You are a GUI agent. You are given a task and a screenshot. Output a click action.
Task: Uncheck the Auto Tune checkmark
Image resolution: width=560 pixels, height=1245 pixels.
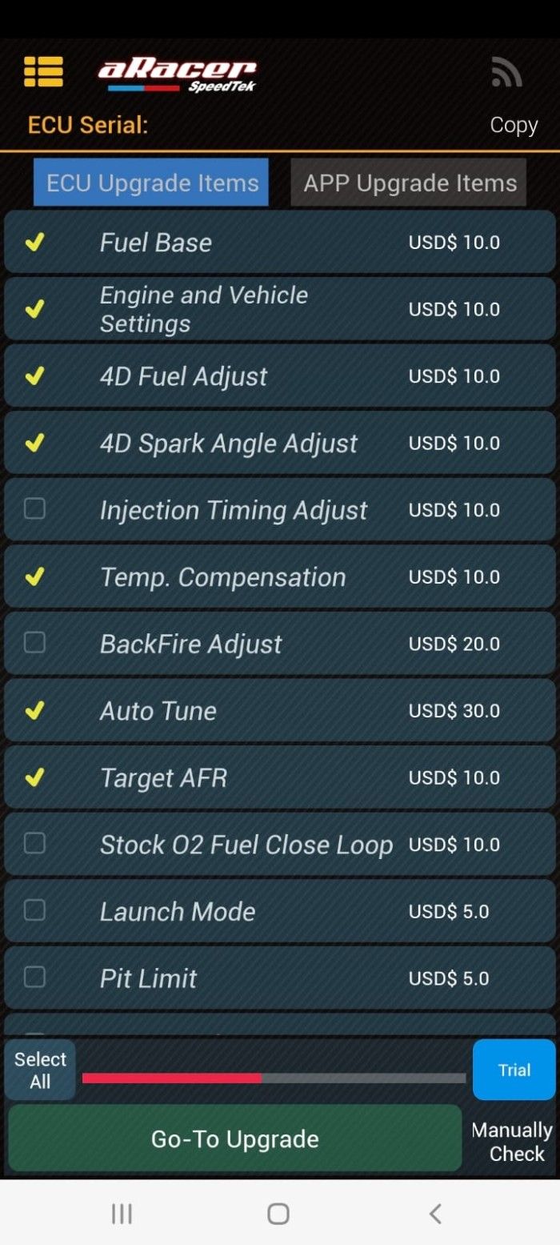coord(34,710)
